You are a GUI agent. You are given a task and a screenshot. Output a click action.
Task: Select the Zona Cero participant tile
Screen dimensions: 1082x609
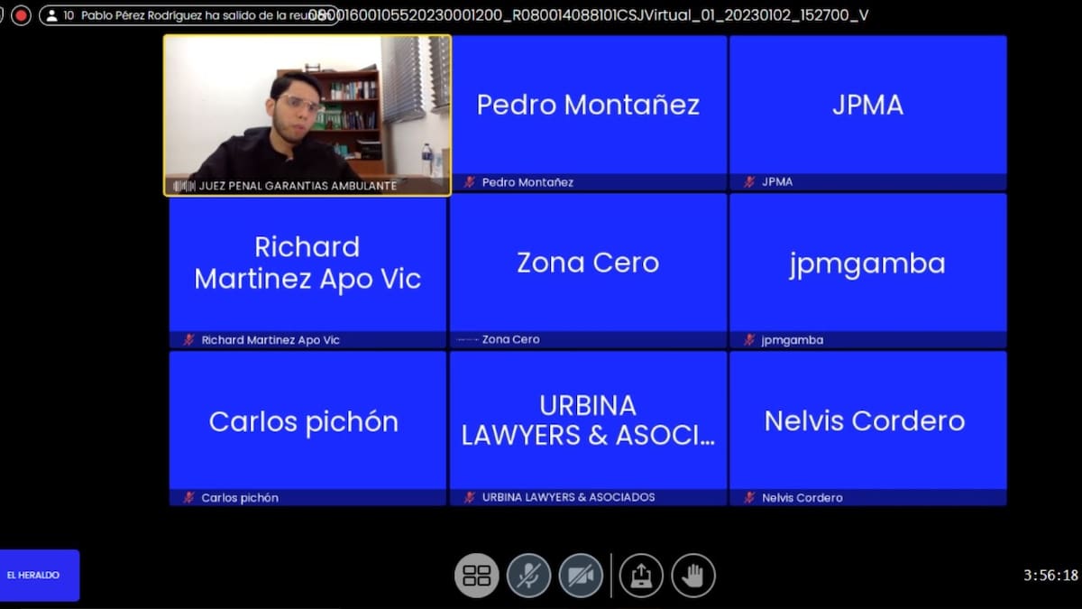coord(588,263)
